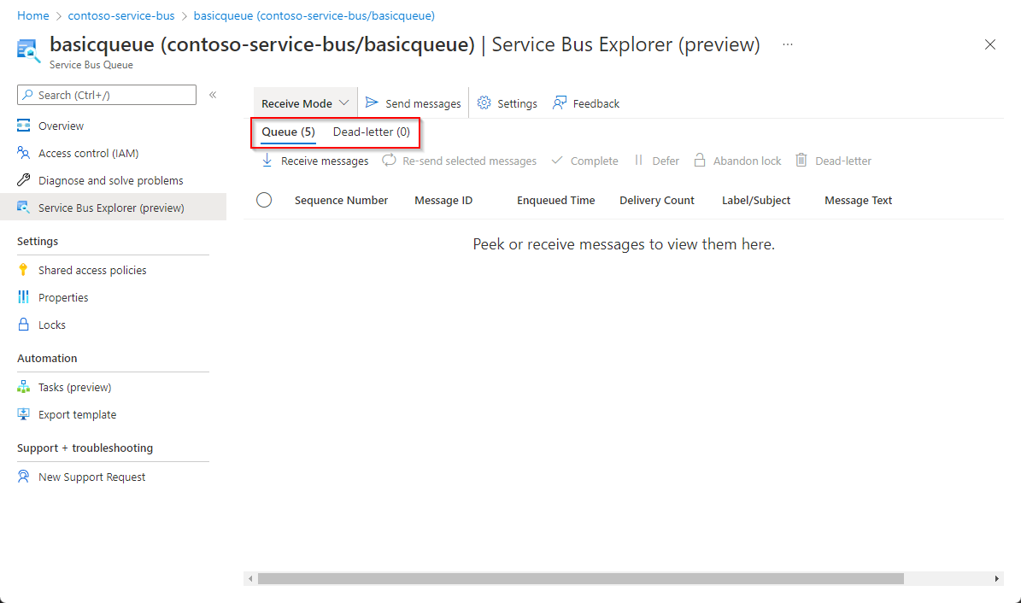Click the Export template icon
Screen dimensions: 1021x603
point(23,414)
